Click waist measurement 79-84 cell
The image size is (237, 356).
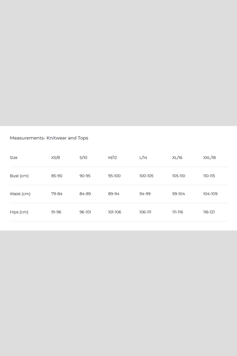tap(57, 194)
